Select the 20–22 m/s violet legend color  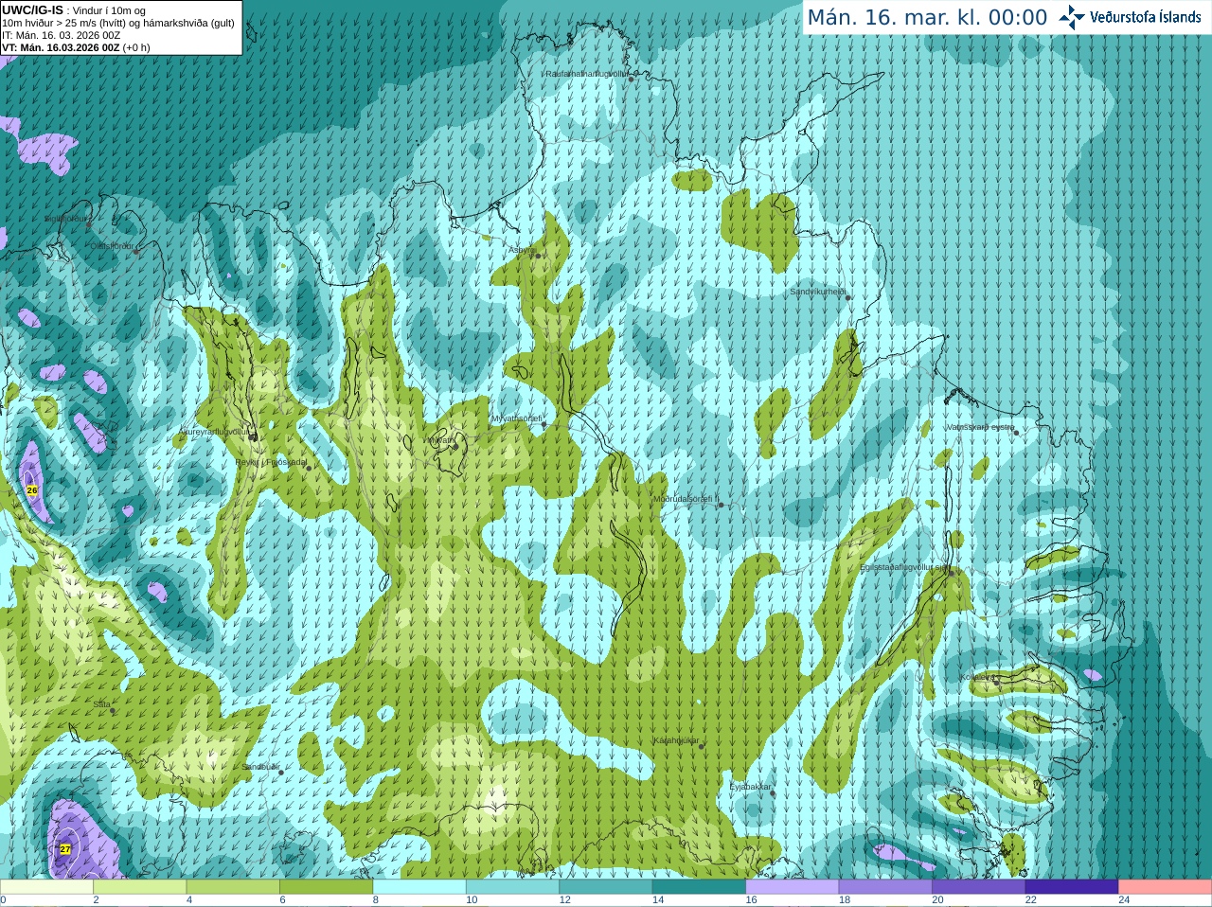point(979,887)
